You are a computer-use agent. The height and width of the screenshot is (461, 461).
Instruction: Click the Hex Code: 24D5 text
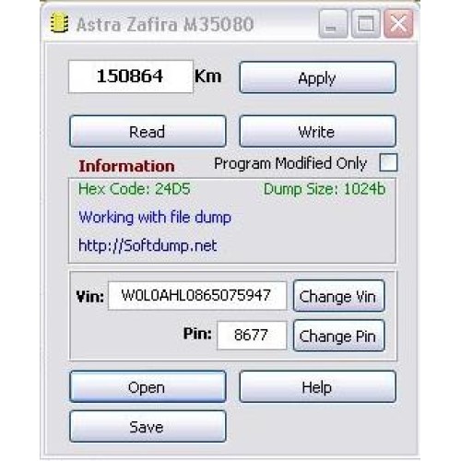pos(135,189)
